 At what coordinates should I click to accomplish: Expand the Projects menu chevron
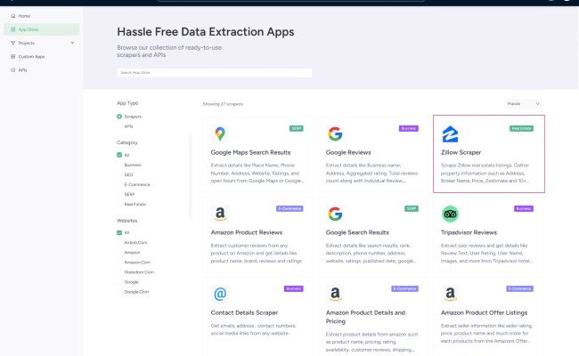point(72,43)
